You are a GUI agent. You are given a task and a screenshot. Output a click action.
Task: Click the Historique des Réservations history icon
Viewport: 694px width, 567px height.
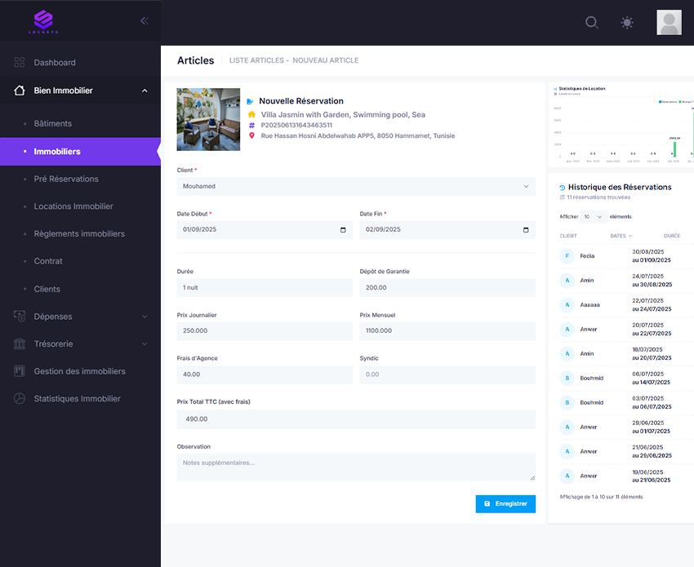click(x=562, y=188)
